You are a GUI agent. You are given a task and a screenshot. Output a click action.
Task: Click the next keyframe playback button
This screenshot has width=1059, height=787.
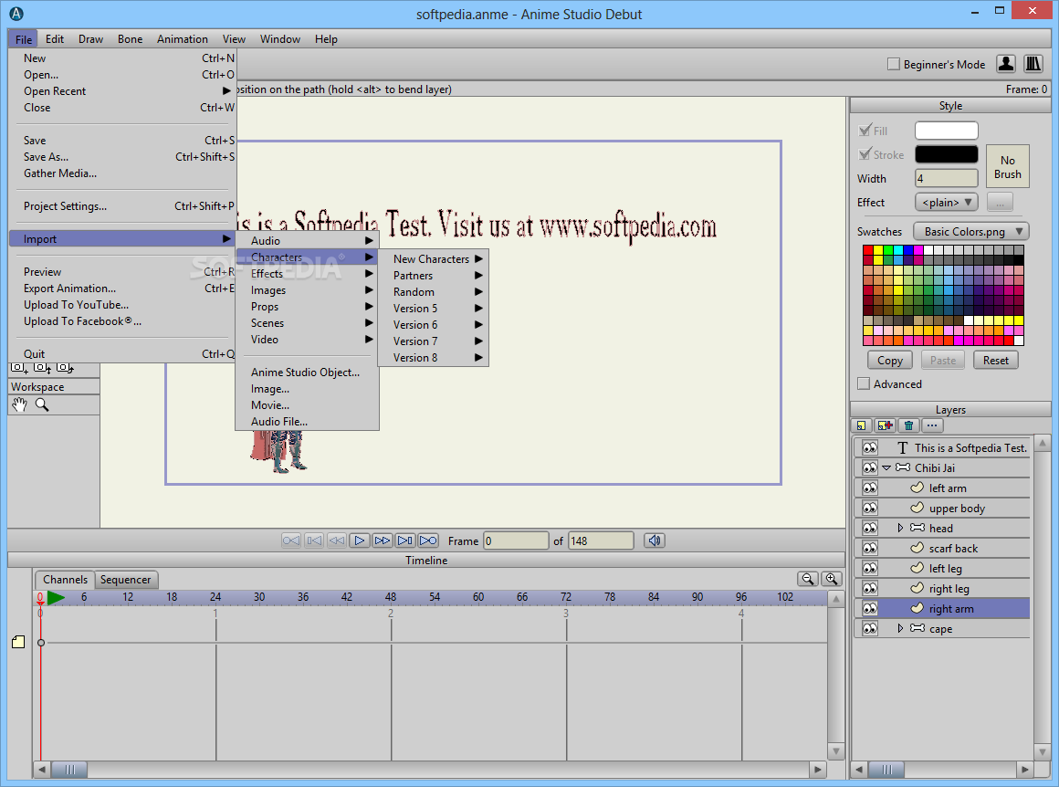[x=405, y=540]
